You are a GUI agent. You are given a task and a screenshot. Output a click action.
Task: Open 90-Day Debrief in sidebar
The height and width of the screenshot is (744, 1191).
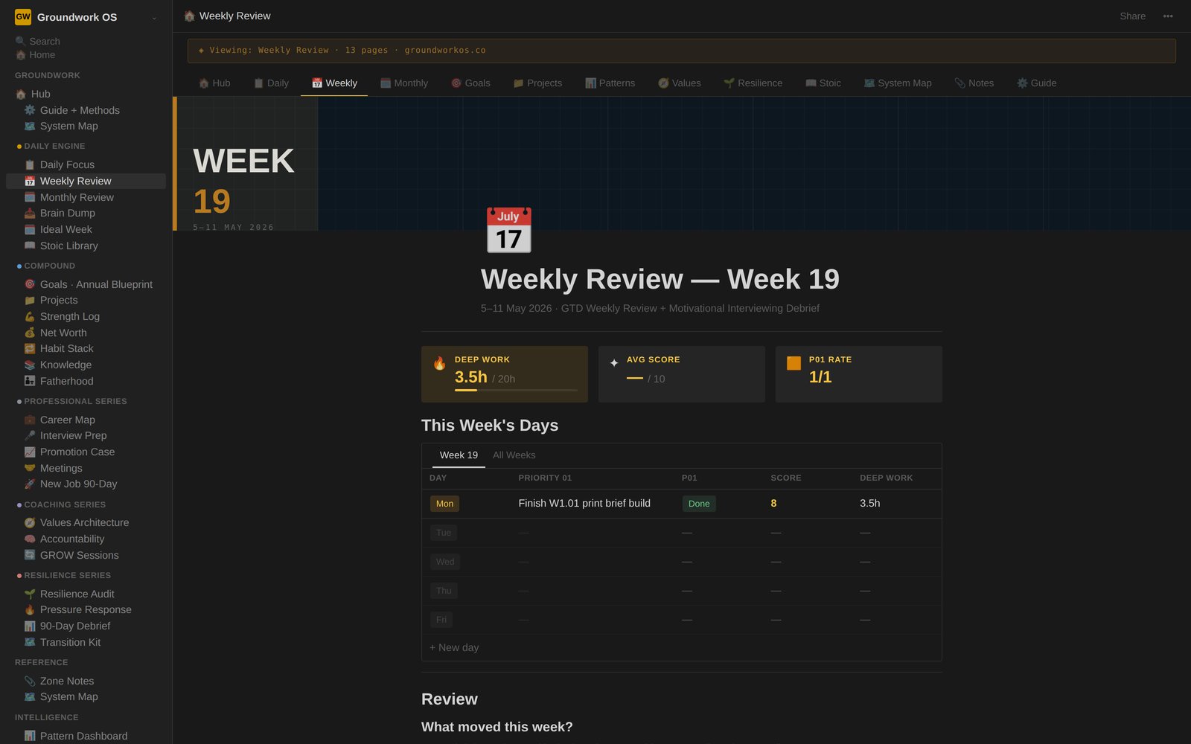click(86, 626)
